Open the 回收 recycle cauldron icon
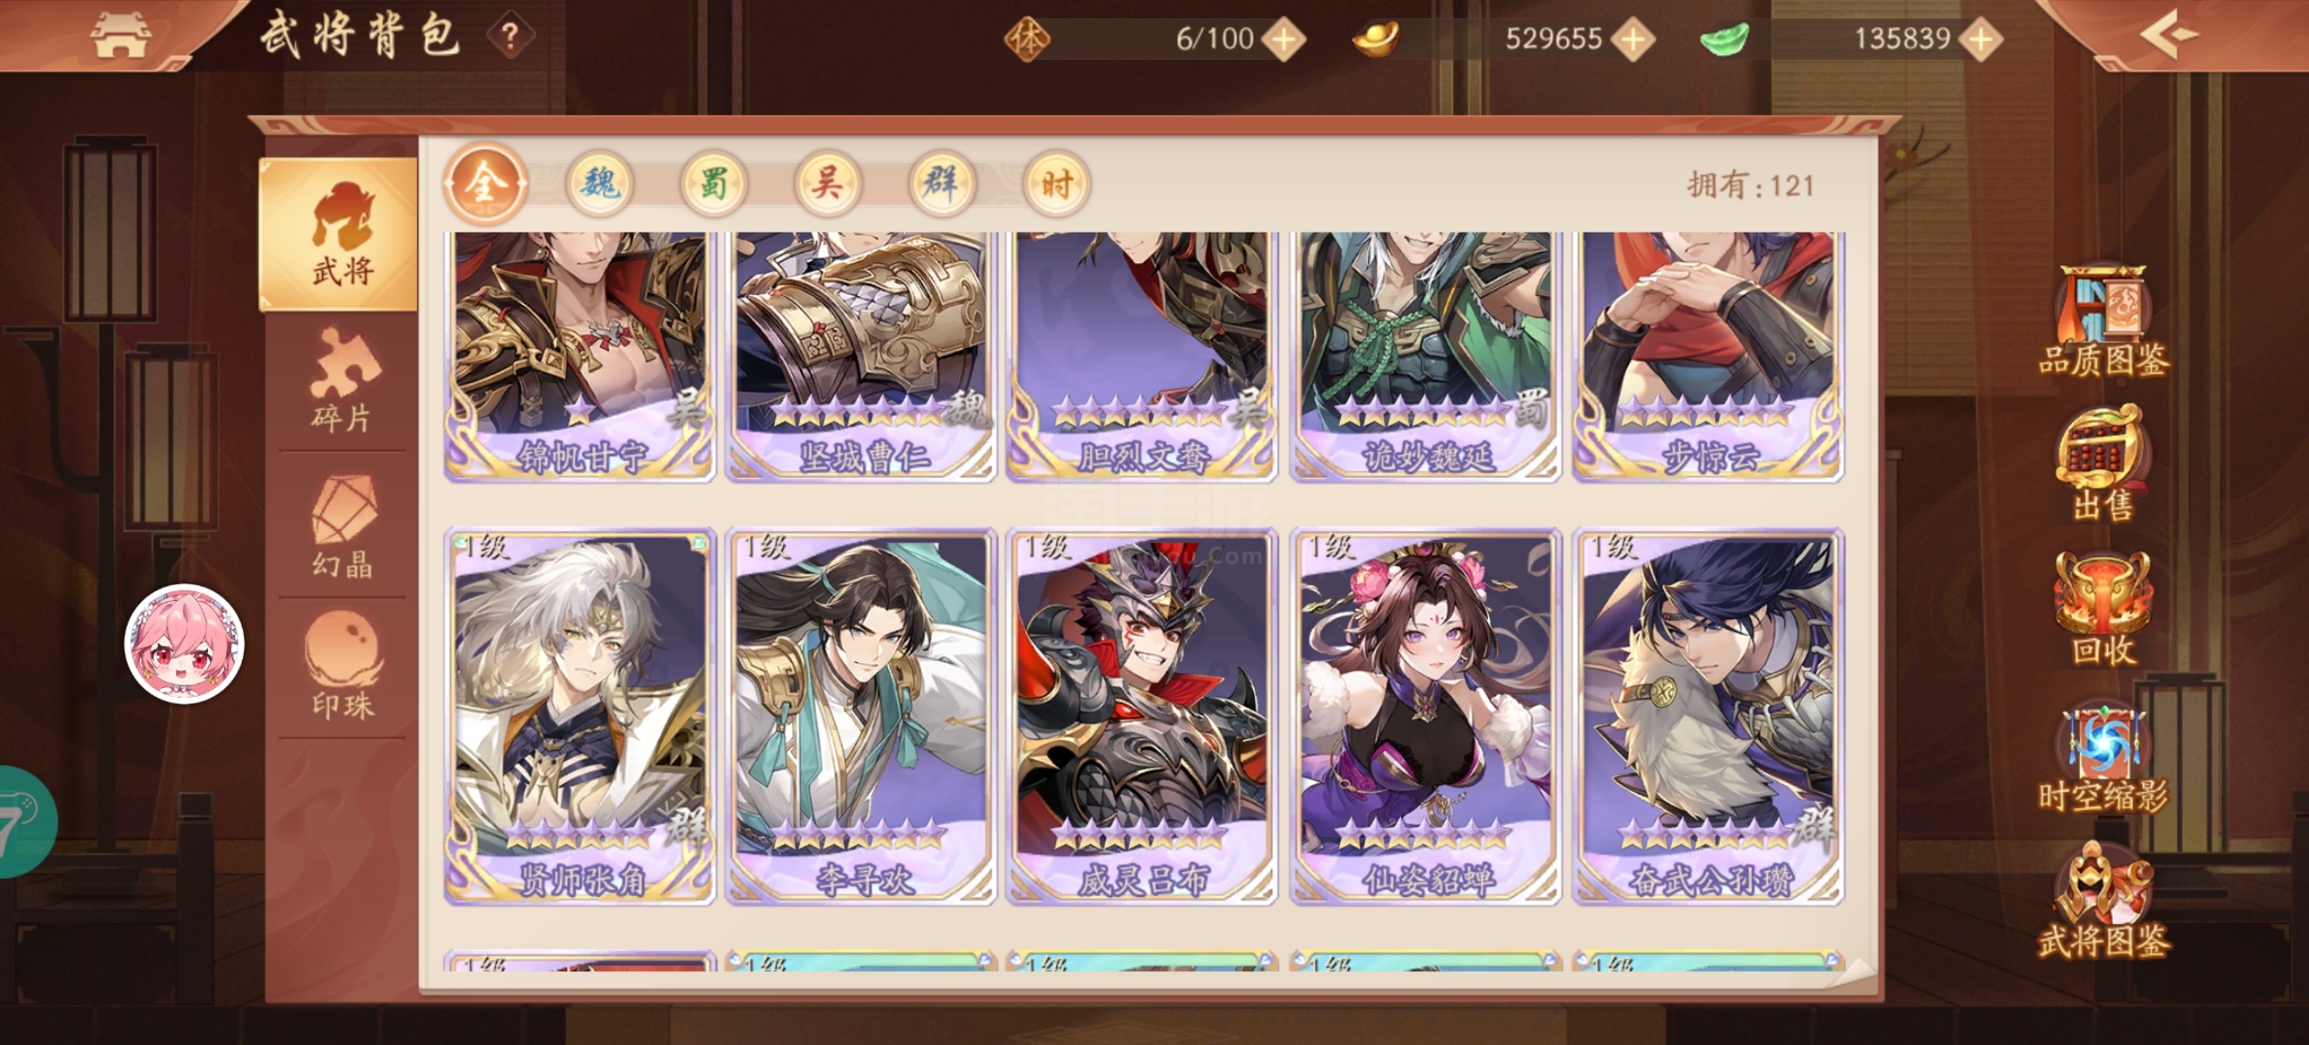2309x1045 pixels. click(2103, 609)
